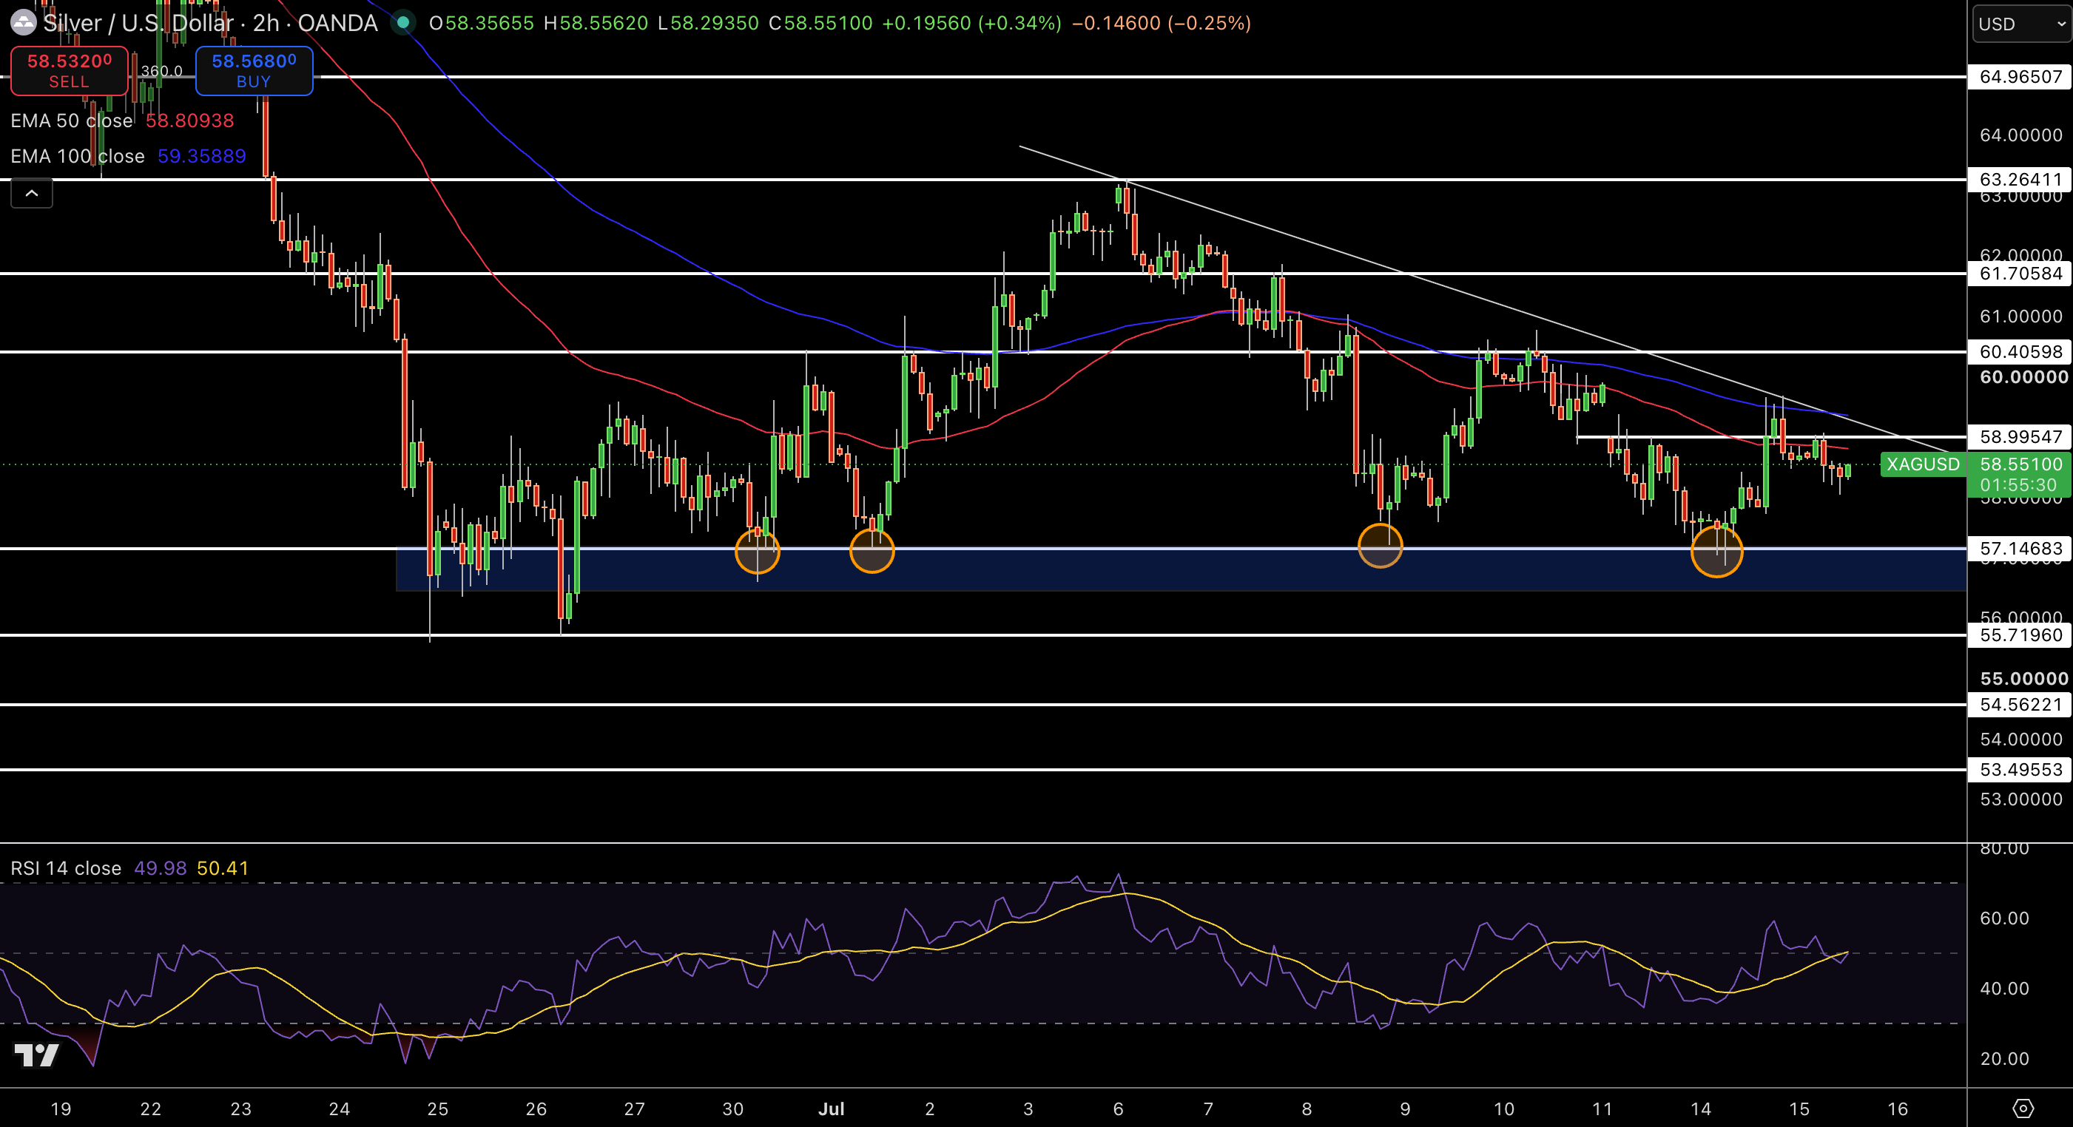Click the green market status dot
This screenshot has height=1127, width=2073.
click(403, 22)
